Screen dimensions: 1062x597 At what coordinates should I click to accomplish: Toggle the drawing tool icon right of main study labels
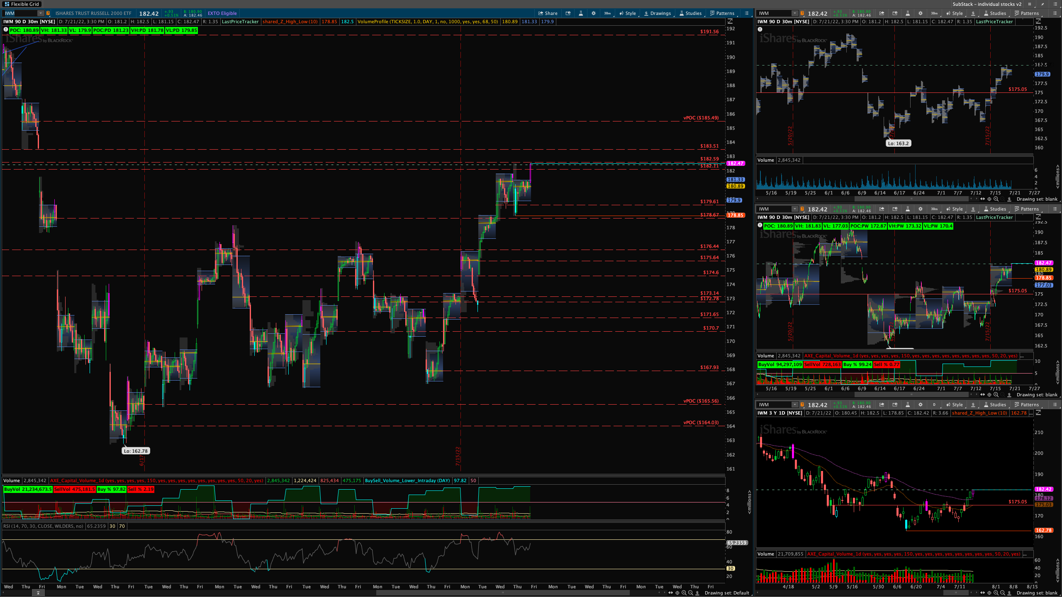[x=730, y=21]
